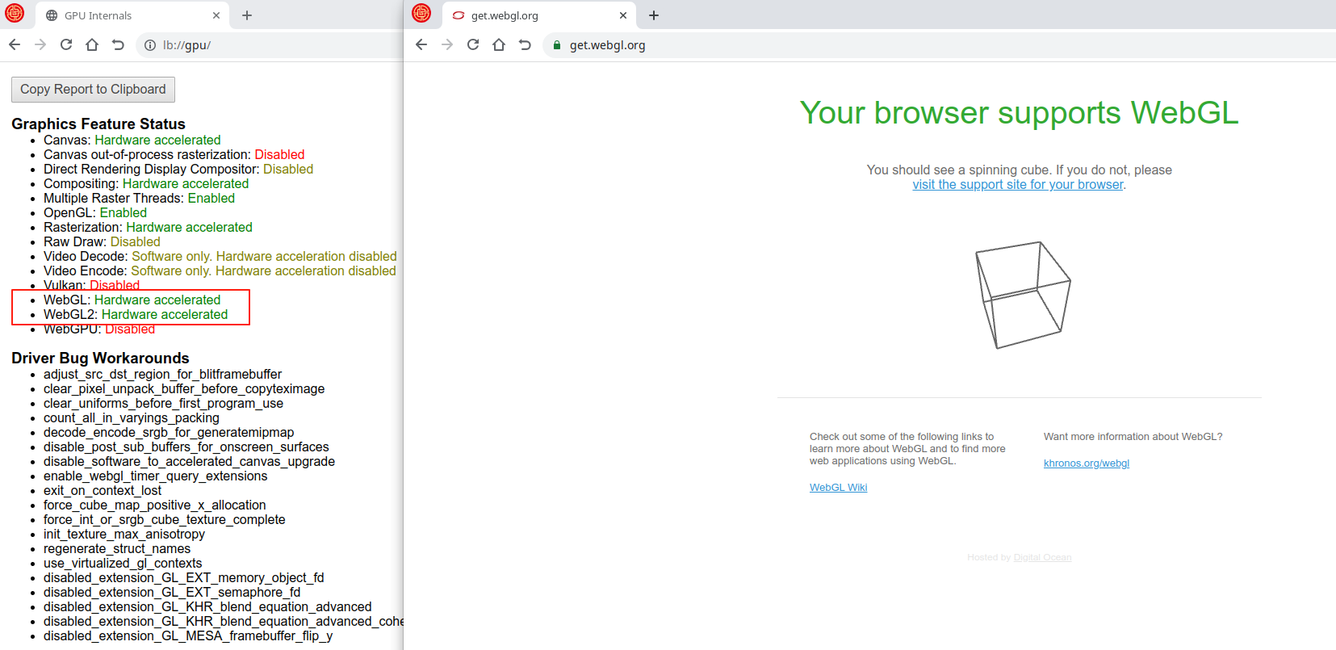Image resolution: width=1336 pixels, height=650 pixels.
Task: Click 'disabled_extension_GL_EXT_semaphore_fd' entry
Action: pos(172,592)
